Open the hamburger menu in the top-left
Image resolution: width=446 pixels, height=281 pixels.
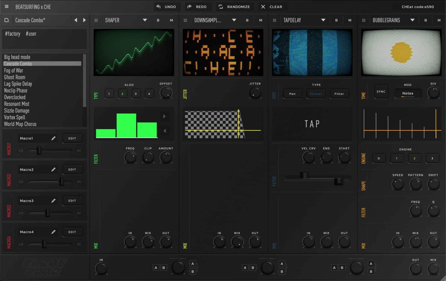(x=6, y=6)
